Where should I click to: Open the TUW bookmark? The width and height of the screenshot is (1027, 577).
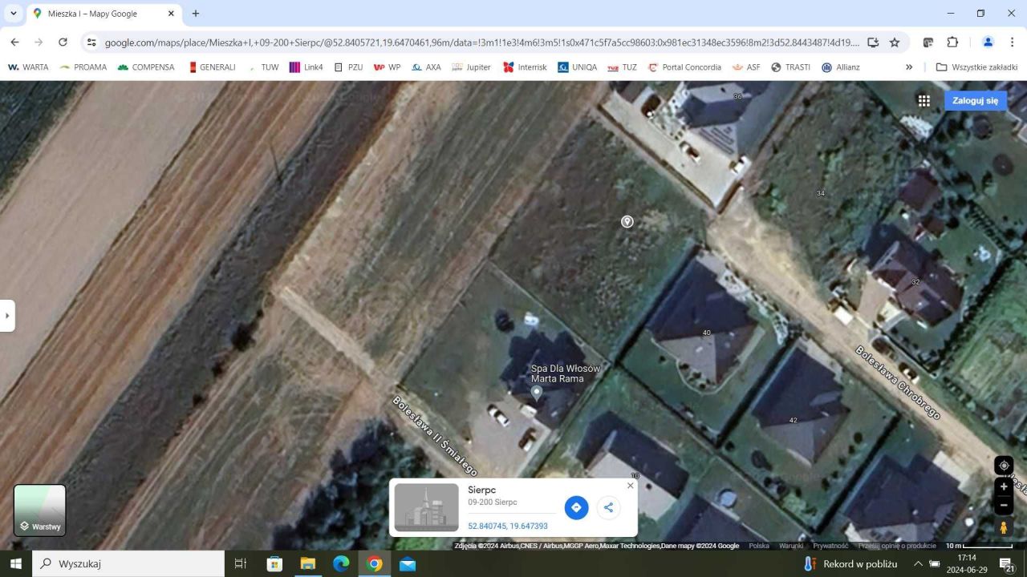263,67
